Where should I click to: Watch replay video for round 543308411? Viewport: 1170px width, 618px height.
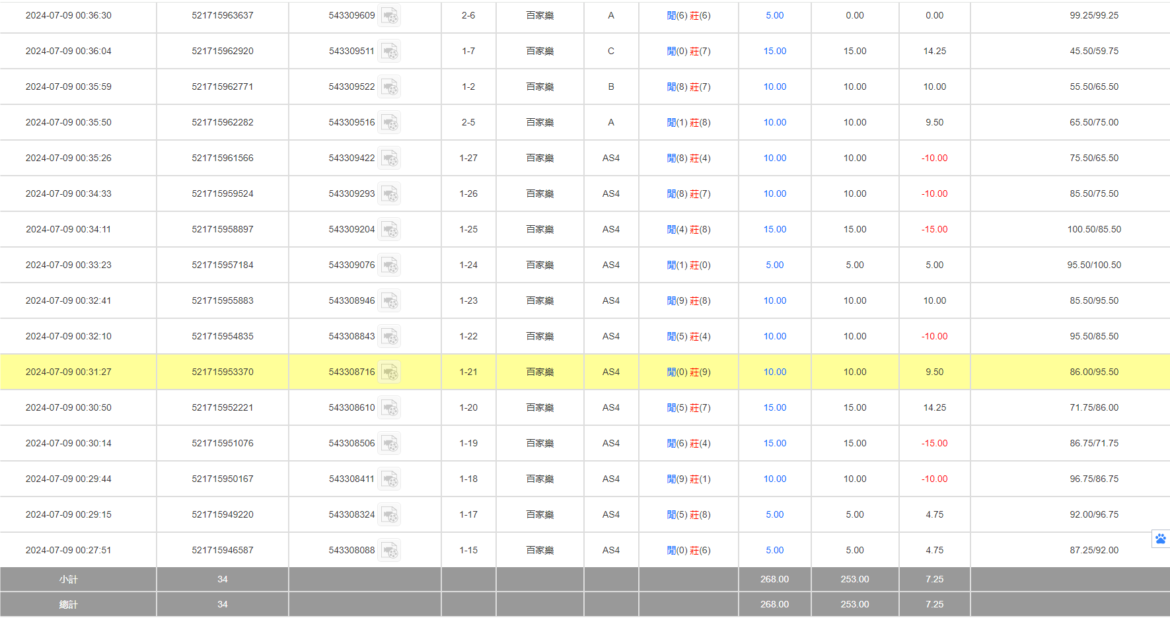(390, 479)
